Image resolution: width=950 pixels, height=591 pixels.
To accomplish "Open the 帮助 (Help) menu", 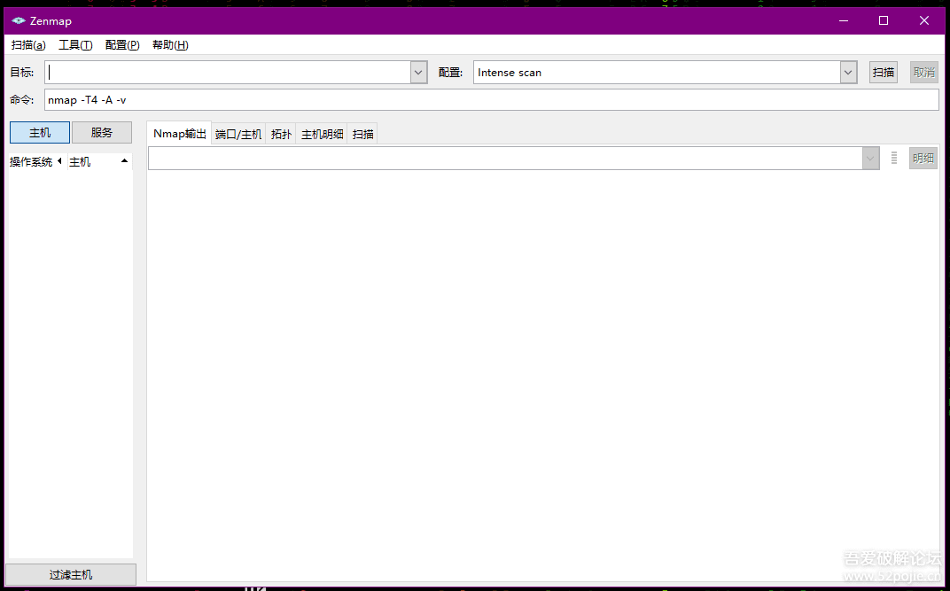I will tap(170, 45).
